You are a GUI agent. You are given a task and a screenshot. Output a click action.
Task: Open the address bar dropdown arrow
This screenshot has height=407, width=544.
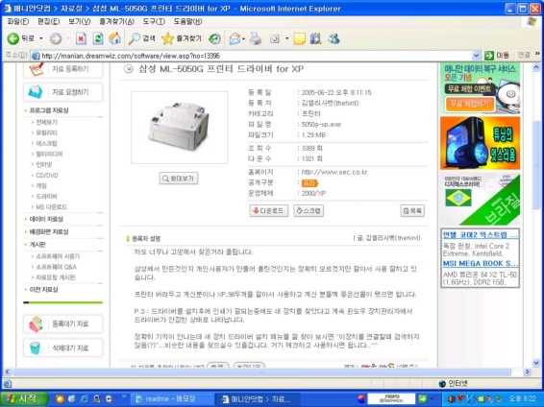coord(476,56)
